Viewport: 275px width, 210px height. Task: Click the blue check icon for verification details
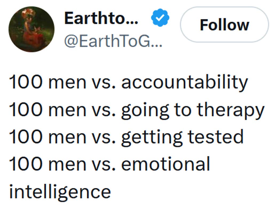(160, 17)
